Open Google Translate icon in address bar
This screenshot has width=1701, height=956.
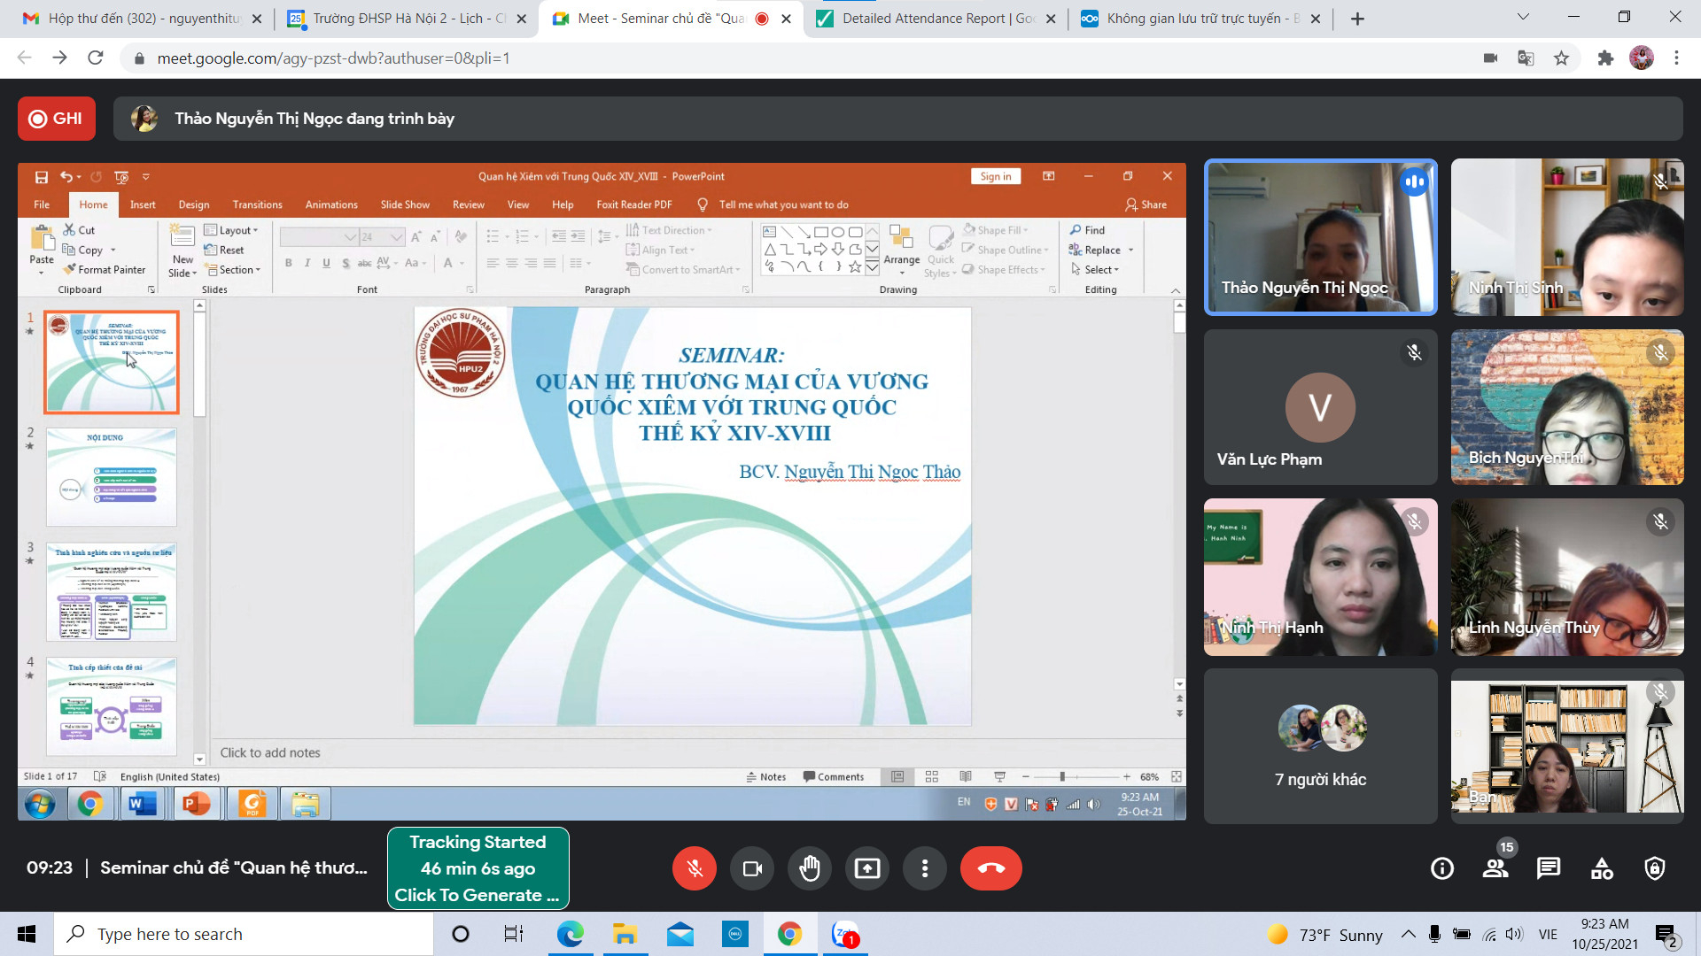[1526, 58]
